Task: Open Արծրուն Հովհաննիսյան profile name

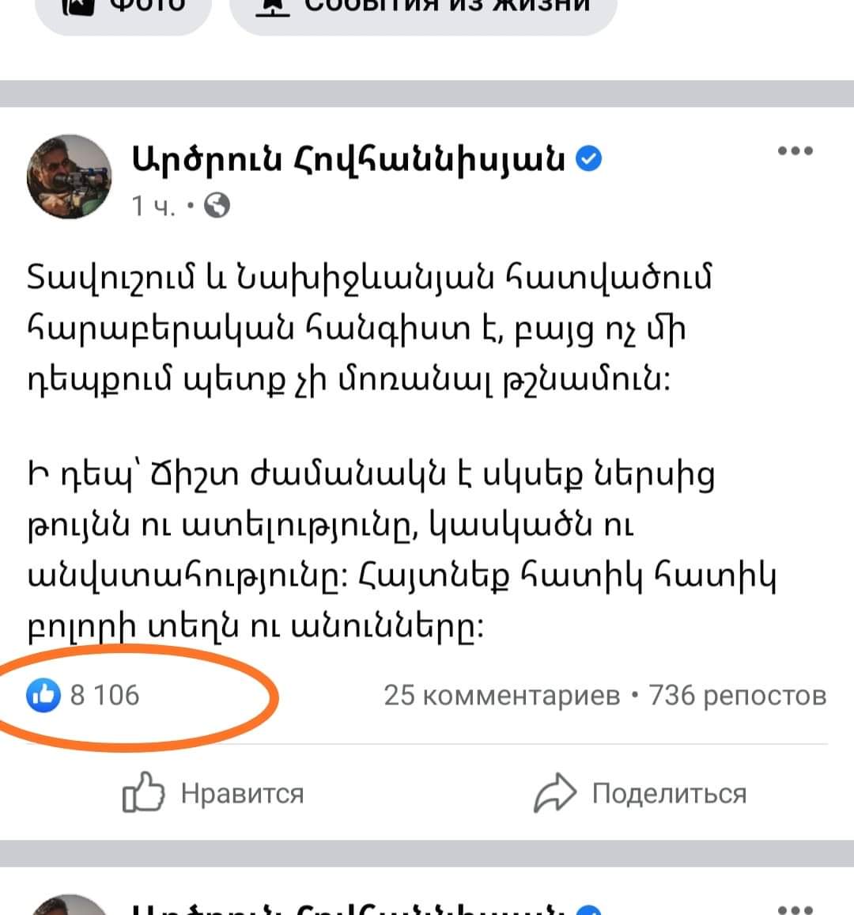Action: (349, 159)
